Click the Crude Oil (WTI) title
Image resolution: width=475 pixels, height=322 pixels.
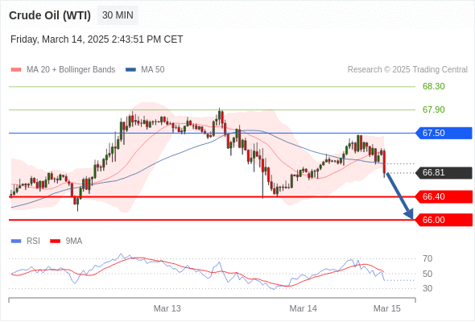[50, 15]
